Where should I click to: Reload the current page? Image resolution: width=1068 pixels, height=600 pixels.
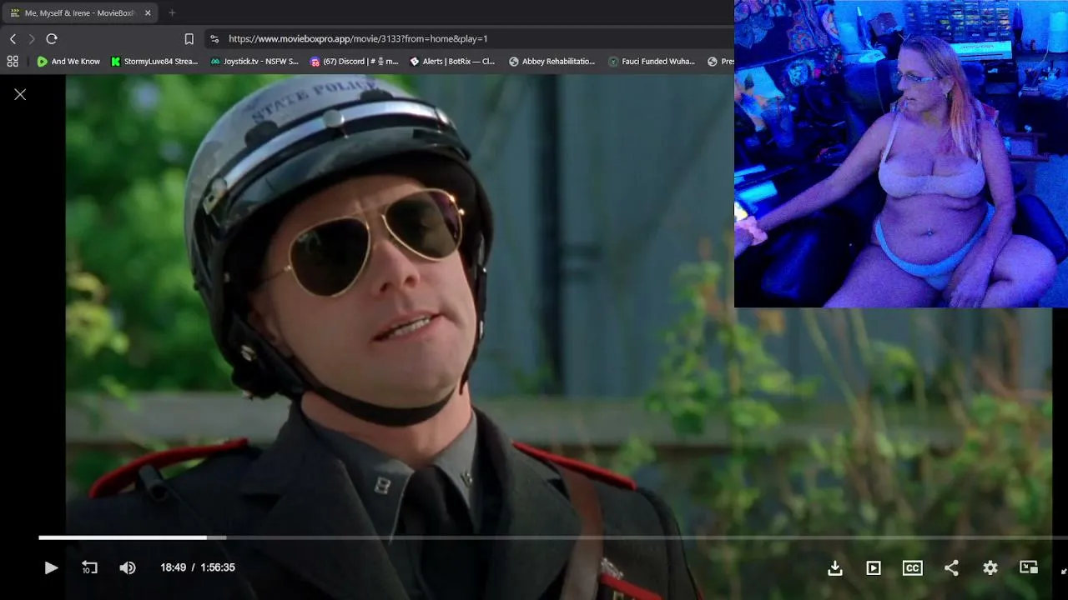coord(52,39)
